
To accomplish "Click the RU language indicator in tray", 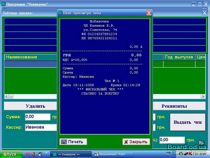I will [168, 154].
